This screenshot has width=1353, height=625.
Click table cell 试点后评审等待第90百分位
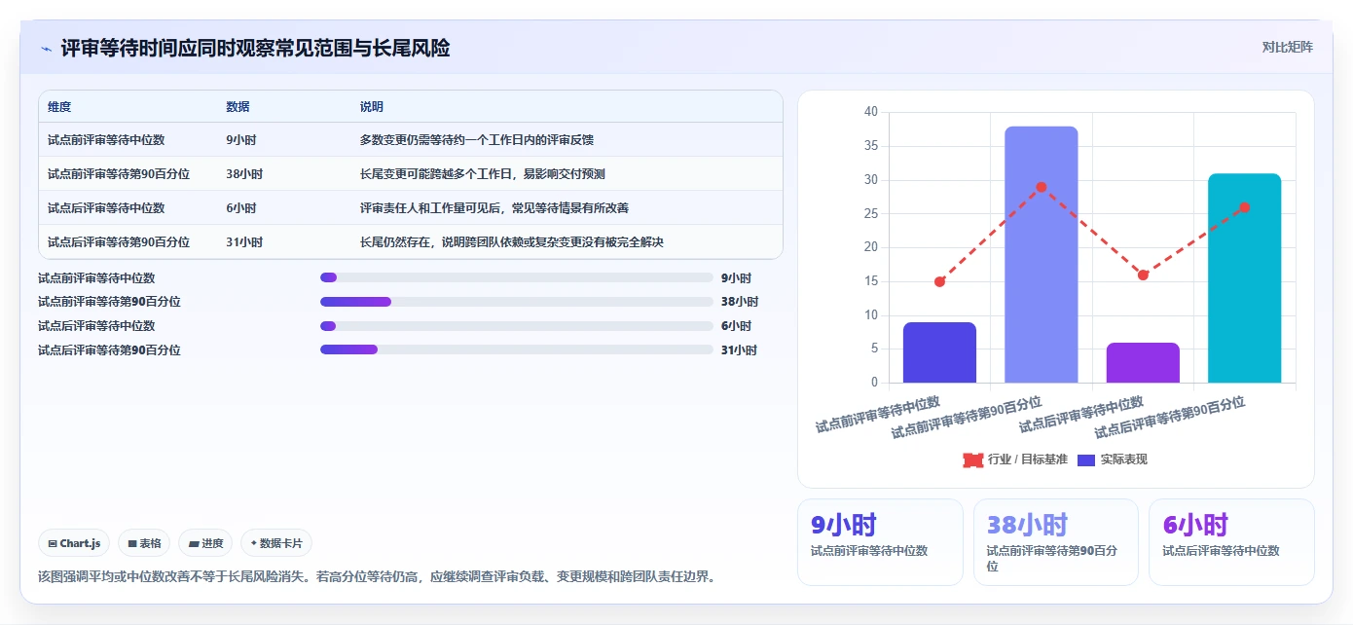(119, 242)
